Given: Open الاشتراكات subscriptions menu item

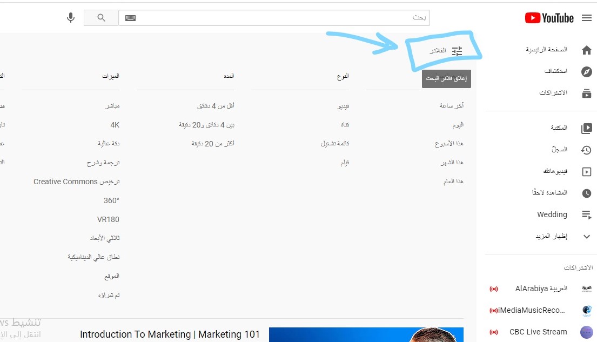Looking at the screenshot, I should (x=553, y=93).
